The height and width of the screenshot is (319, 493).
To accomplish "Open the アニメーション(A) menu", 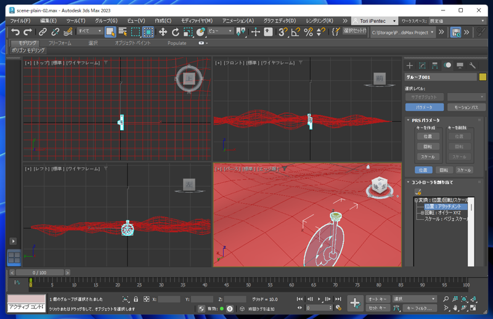I will [x=238, y=21].
